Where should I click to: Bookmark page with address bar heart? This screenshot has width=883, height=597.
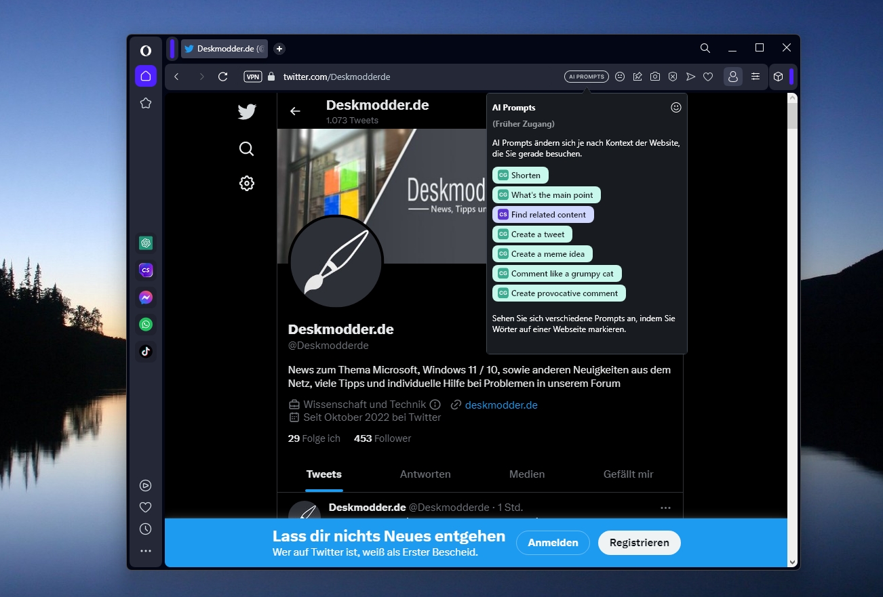tap(708, 77)
